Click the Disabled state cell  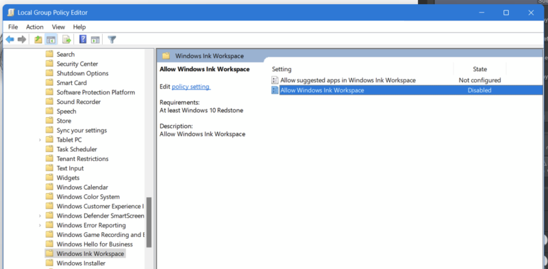pyautogui.click(x=480, y=90)
